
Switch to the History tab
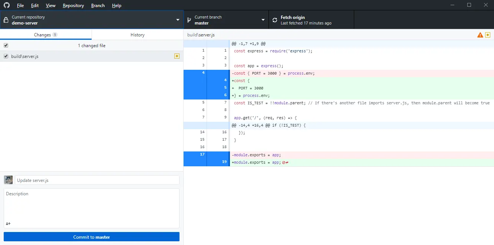pos(138,35)
